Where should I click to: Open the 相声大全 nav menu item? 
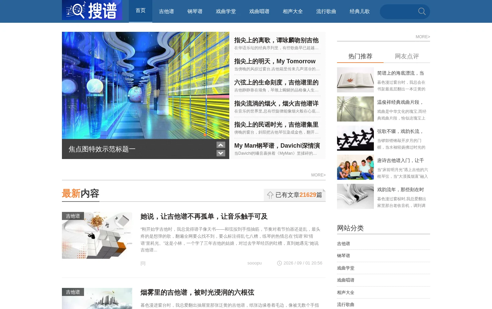293,11
